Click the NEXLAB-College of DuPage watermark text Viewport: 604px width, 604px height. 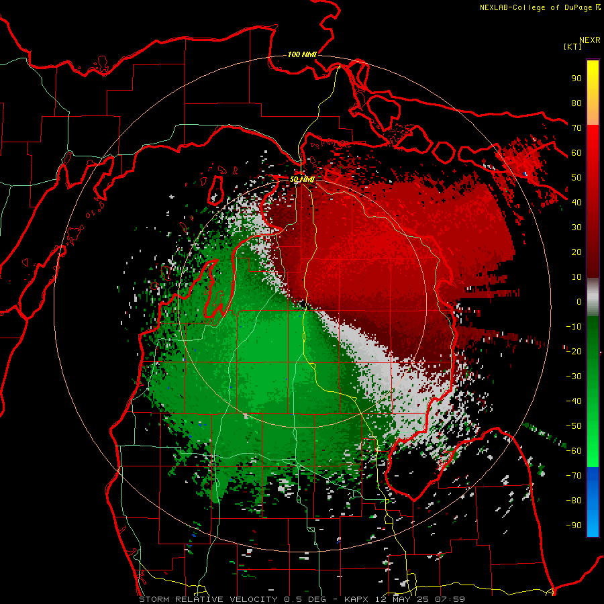(x=536, y=7)
